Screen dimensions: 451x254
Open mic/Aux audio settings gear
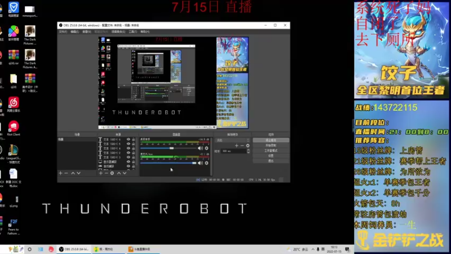tap(206, 163)
